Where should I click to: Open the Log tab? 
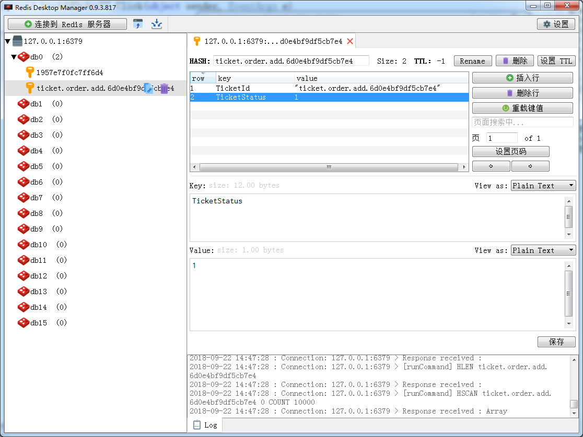coord(205,425)
